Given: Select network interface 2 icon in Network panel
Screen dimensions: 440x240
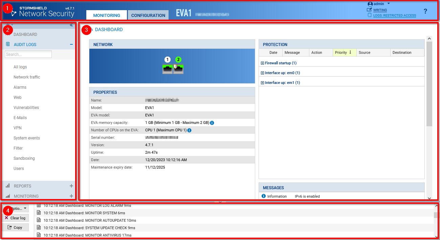Looking at the screenshot, I should coord(178,69).
